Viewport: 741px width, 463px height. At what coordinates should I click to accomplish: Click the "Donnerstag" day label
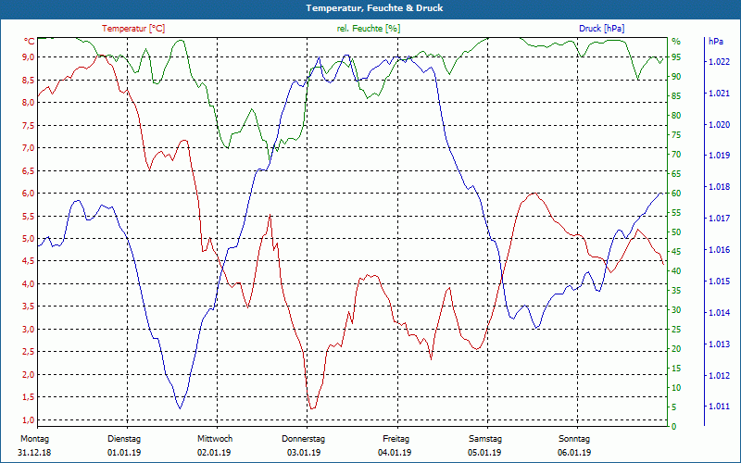point(304,439)
